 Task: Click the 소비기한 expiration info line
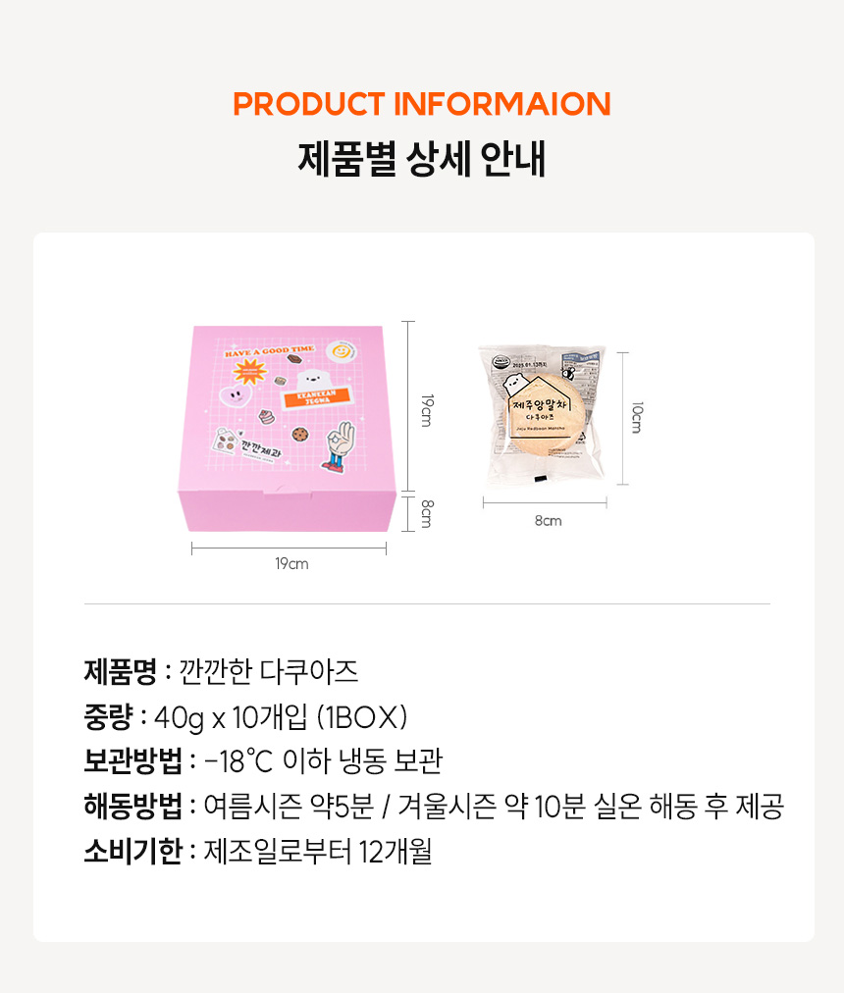pyautogui.click(x=258, y=851)
